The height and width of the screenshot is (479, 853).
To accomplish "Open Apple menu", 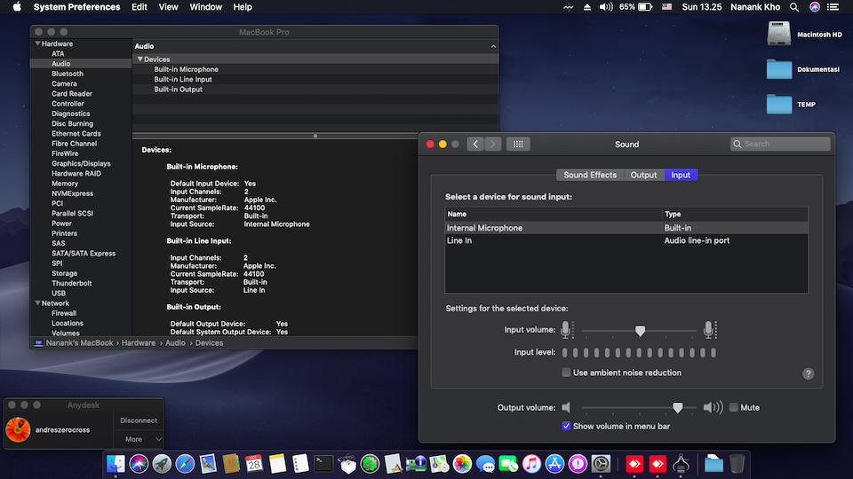I will click(x=17, y=7).
